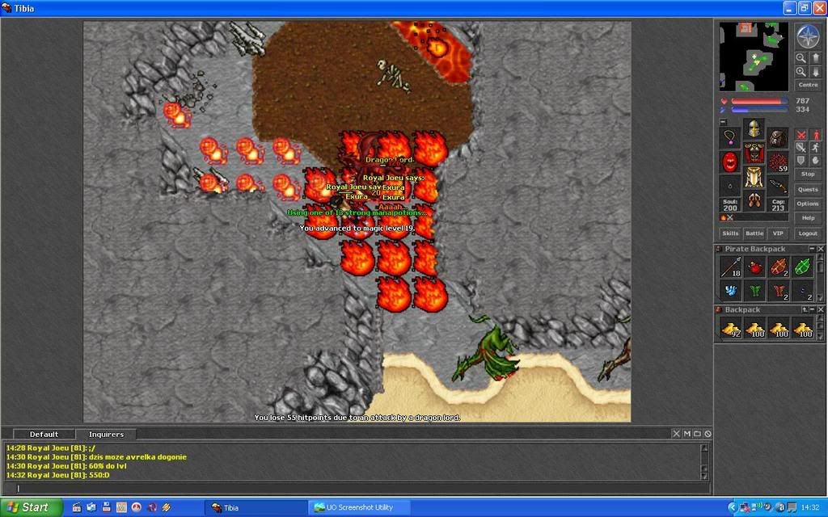This screenshot has width=828, height=517.
Task: Move minimap one floor down
Action: coord(815,72)
